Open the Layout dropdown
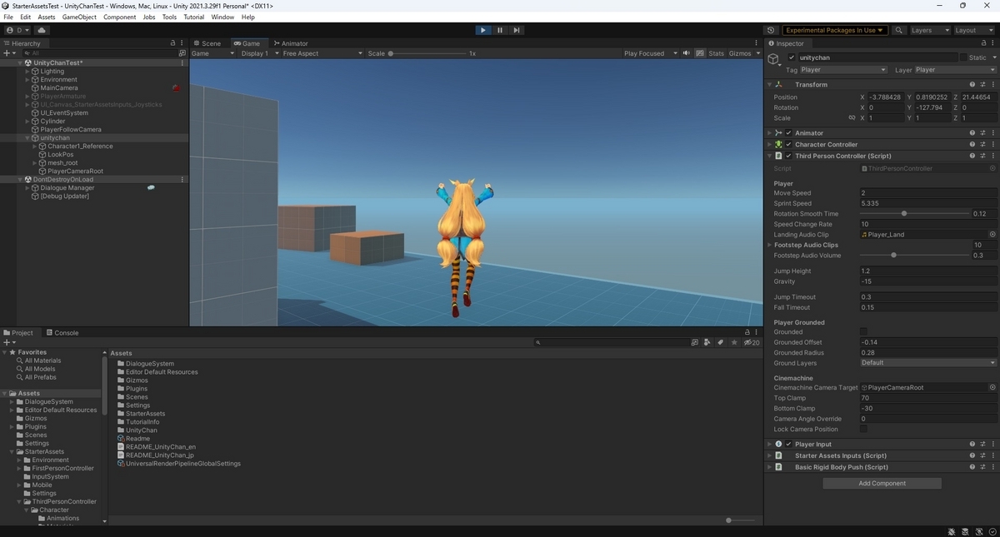This screenshot has width=1000, height=537. (x=974, y=30)
